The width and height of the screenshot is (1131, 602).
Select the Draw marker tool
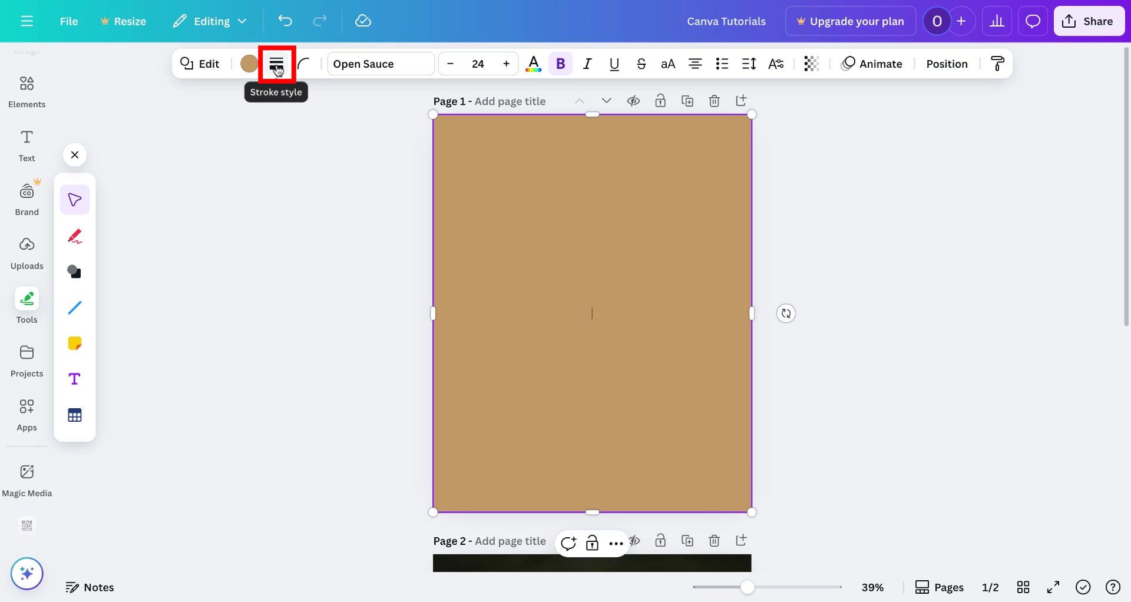(75, 236)
